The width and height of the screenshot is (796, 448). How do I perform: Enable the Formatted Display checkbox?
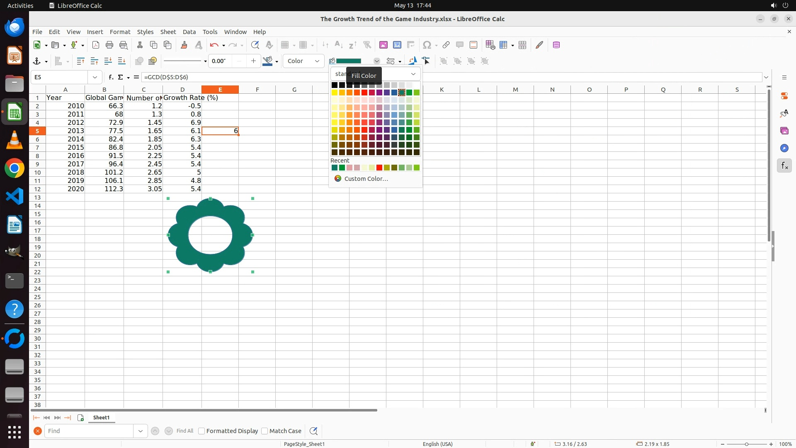click(201, 431)
